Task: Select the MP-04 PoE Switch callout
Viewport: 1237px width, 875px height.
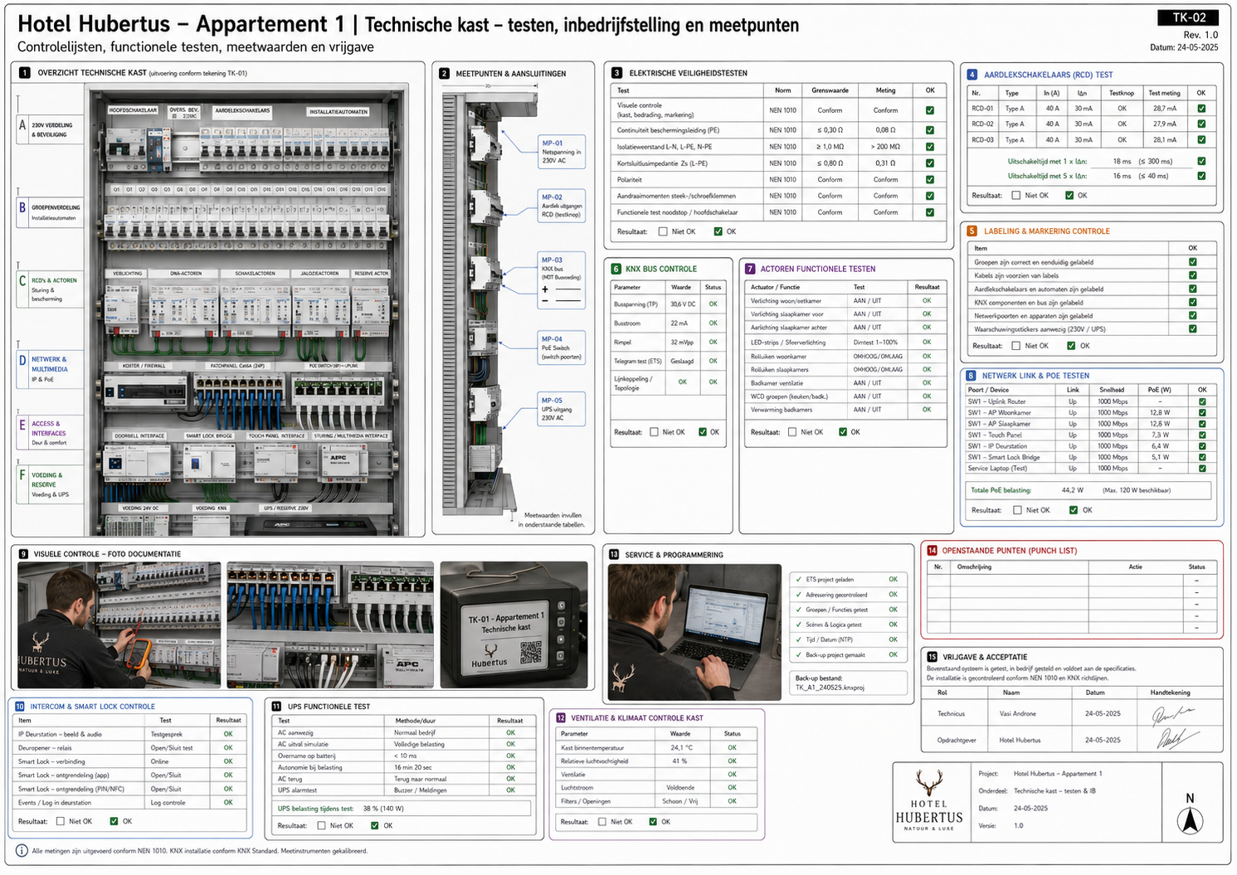Action: tap(563, 348)
